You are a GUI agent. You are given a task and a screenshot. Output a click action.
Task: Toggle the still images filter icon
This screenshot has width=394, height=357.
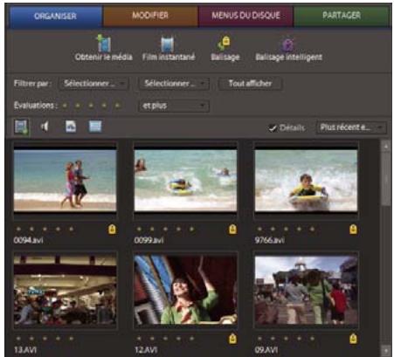pos(71,127)
